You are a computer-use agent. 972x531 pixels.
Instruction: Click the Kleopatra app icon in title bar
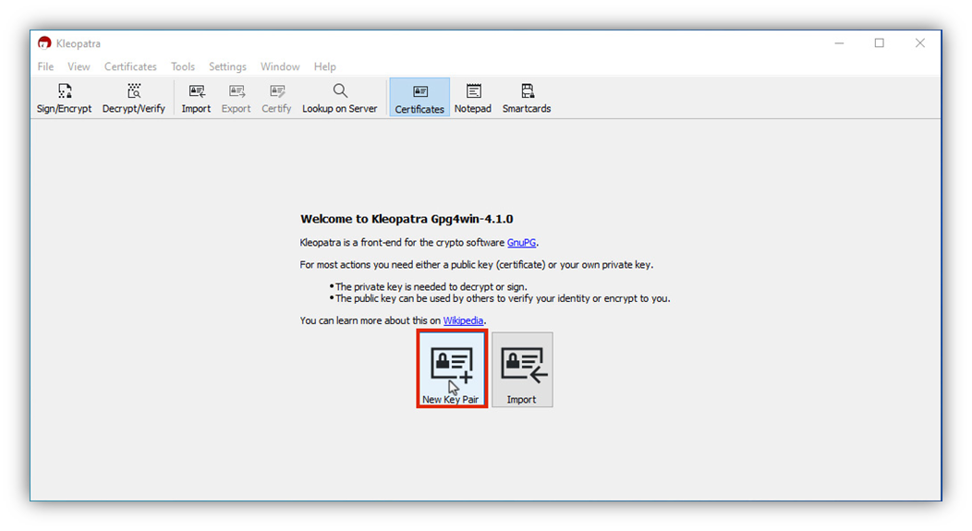pos(44,42)
